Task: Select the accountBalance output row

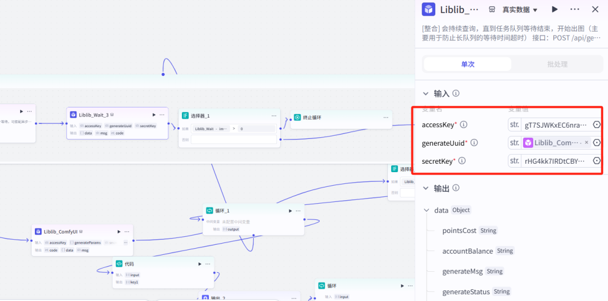Action: click(x=478, y=251)
